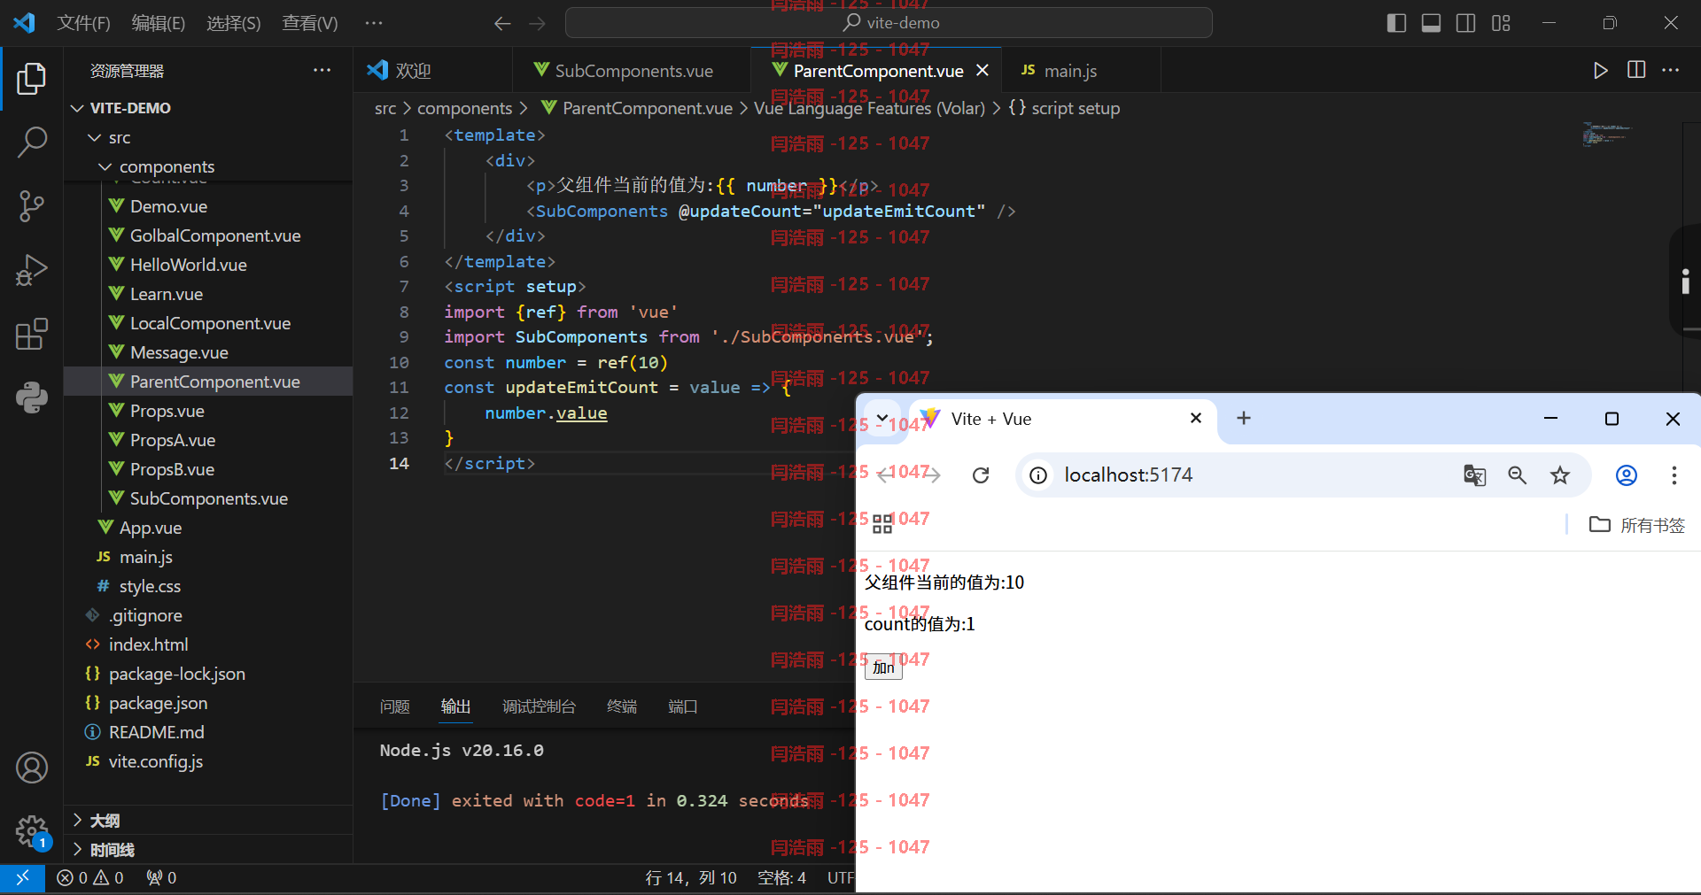Image resolution: width=1701 pixels, height=895 pixels.
Task: Collapse the components folder
Action: pos(209,166)
